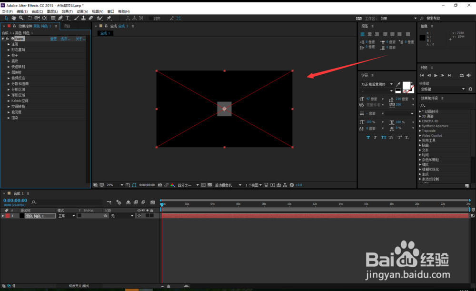Switch to the 项目 panel tab
The height and width of the screenshot is (291, 476).
[67, 26]
